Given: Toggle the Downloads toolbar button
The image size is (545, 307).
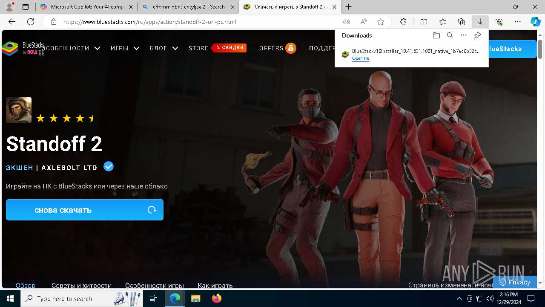Looking at the screenshot, I should tap(480, 22).
